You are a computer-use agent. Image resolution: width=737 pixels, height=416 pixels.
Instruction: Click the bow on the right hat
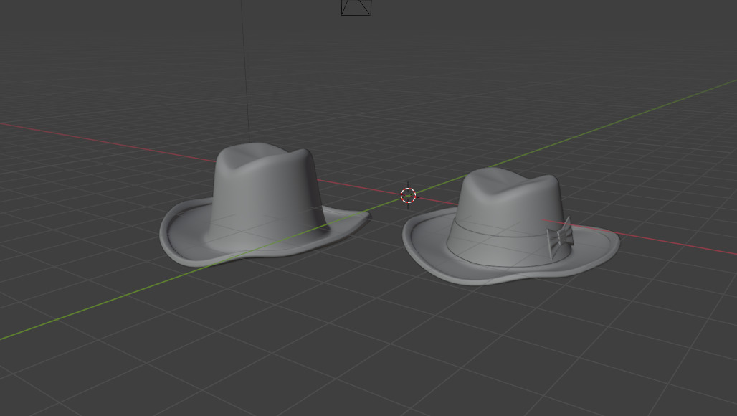point(560,237)
